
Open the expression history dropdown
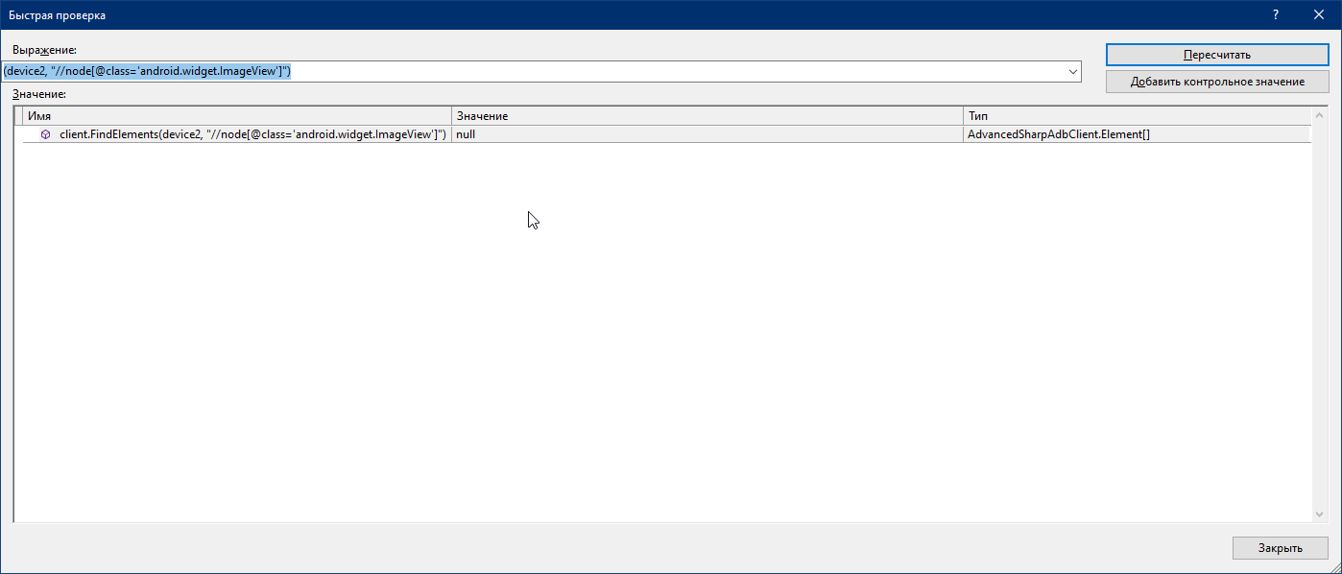pyautogui.click(x=1072, y=71)
